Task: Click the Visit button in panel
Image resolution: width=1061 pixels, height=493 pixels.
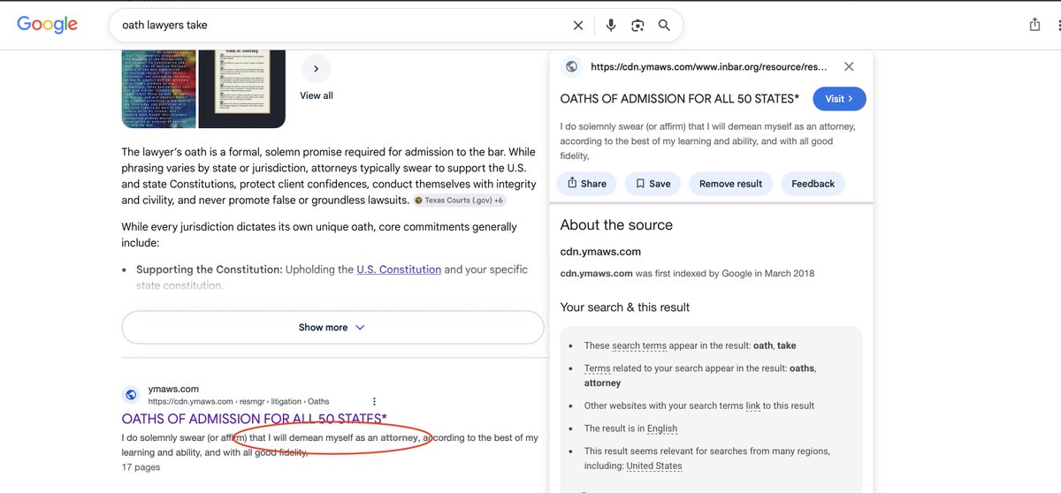Action: point(839,99)
